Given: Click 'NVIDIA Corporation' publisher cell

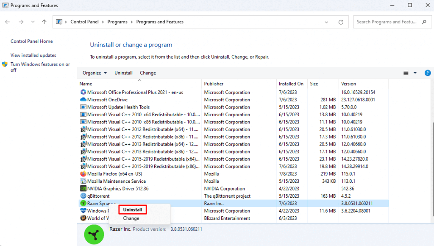Looking at the screenshot, I should click(225, 189).
